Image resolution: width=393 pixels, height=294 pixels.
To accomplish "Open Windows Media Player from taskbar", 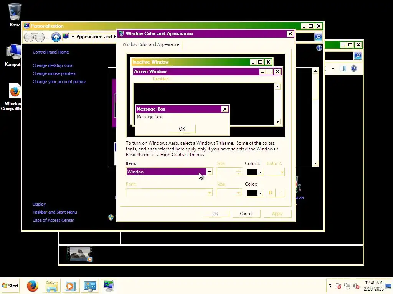I will point(71,286).
